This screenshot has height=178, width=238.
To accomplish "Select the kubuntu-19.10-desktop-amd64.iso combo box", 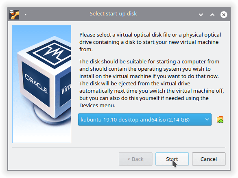I will pos(145,119).
